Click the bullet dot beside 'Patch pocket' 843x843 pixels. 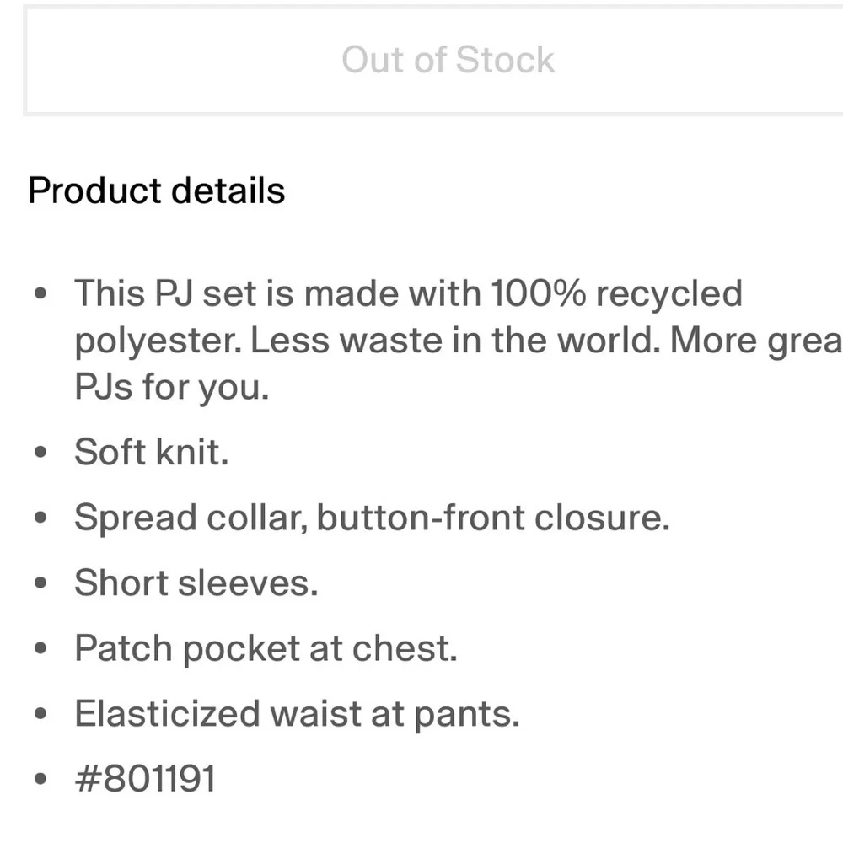40,648
